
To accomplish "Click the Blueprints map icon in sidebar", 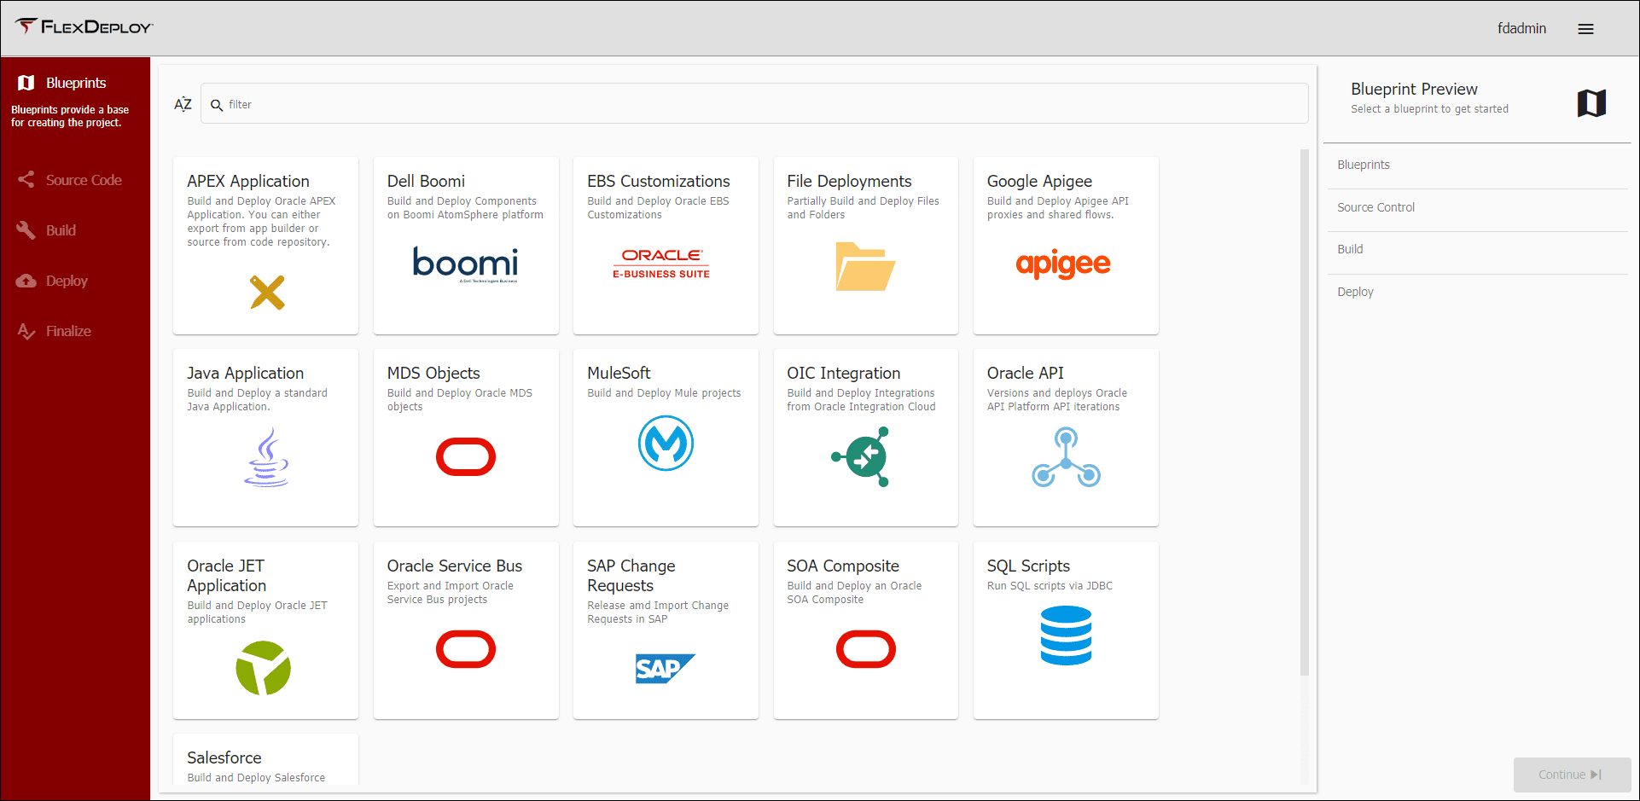I will click(x=26, y=83).
